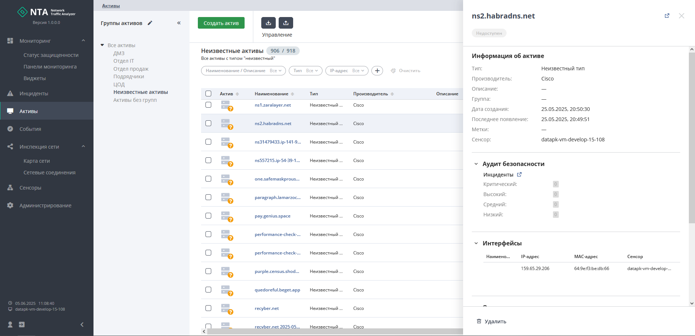Click the pencil icon to edit asset groups
Viewport: 695px width, 336px height.
[x=150, y=23]
